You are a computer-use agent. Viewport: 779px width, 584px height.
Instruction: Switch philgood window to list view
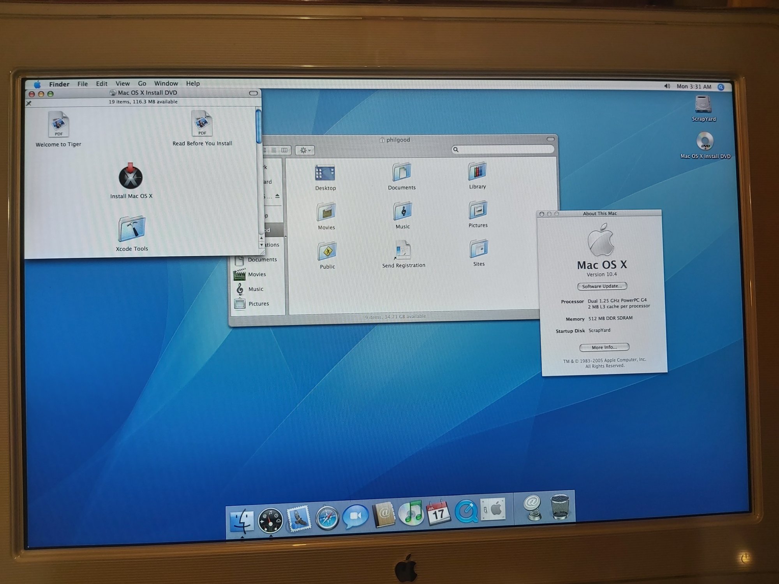coord(274,150)
